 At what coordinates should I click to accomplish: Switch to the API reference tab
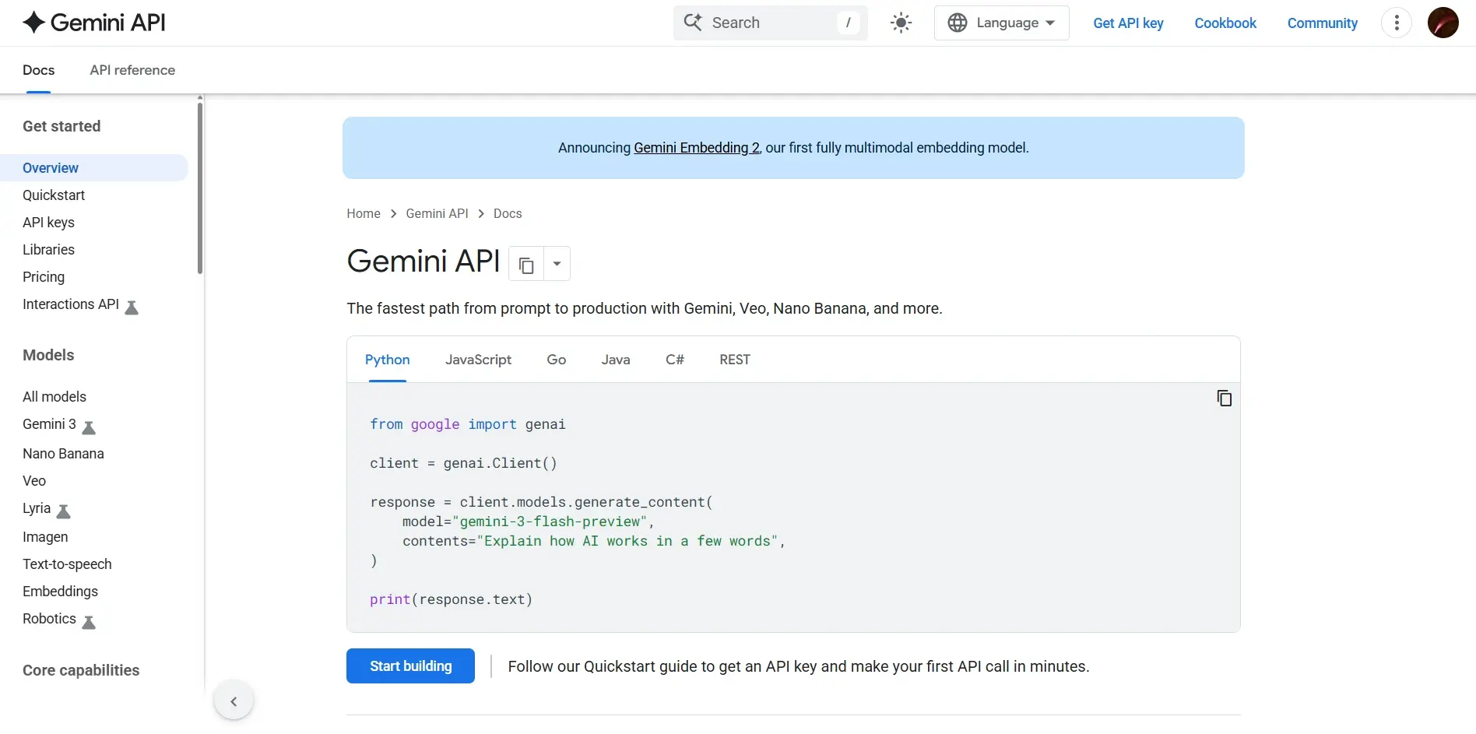tap(132, 69)
